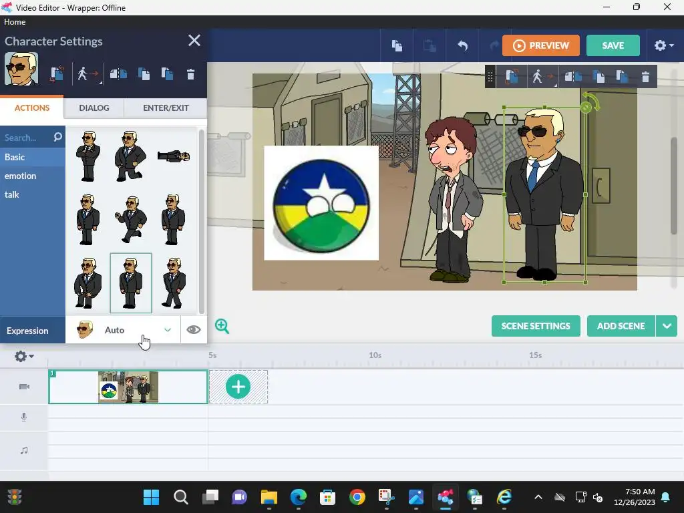
Task: Undo the last action
Action: [x=462, y=45]
